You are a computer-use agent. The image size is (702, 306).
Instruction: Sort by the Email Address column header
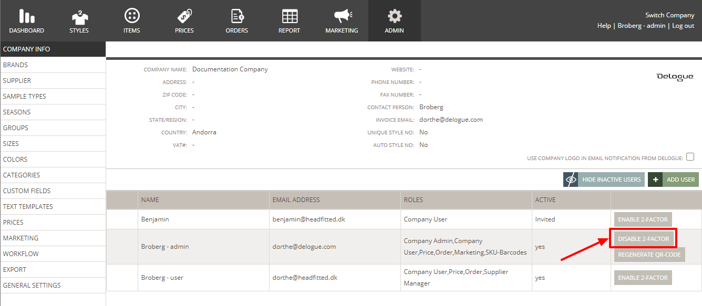(296, 200)
